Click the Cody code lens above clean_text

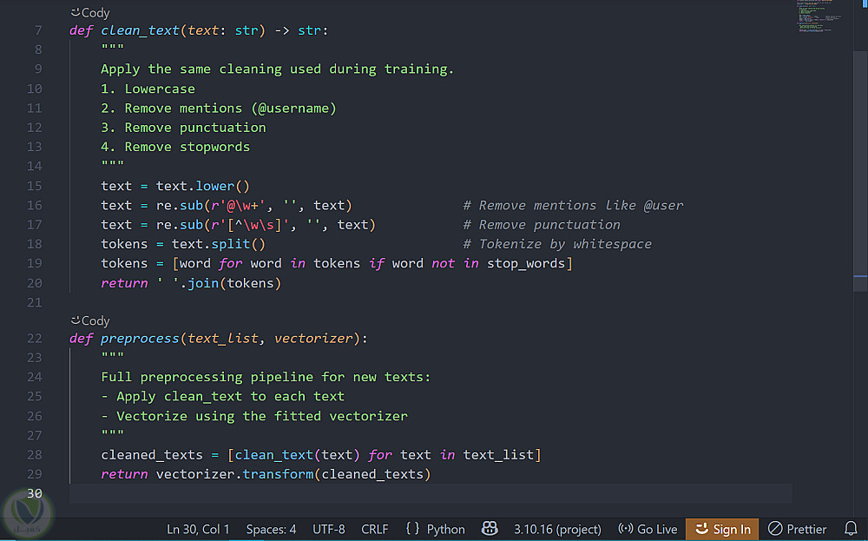pyautogui.click(x=90, y=13)
